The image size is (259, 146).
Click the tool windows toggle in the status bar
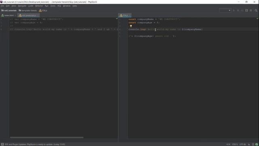(2, 144)
